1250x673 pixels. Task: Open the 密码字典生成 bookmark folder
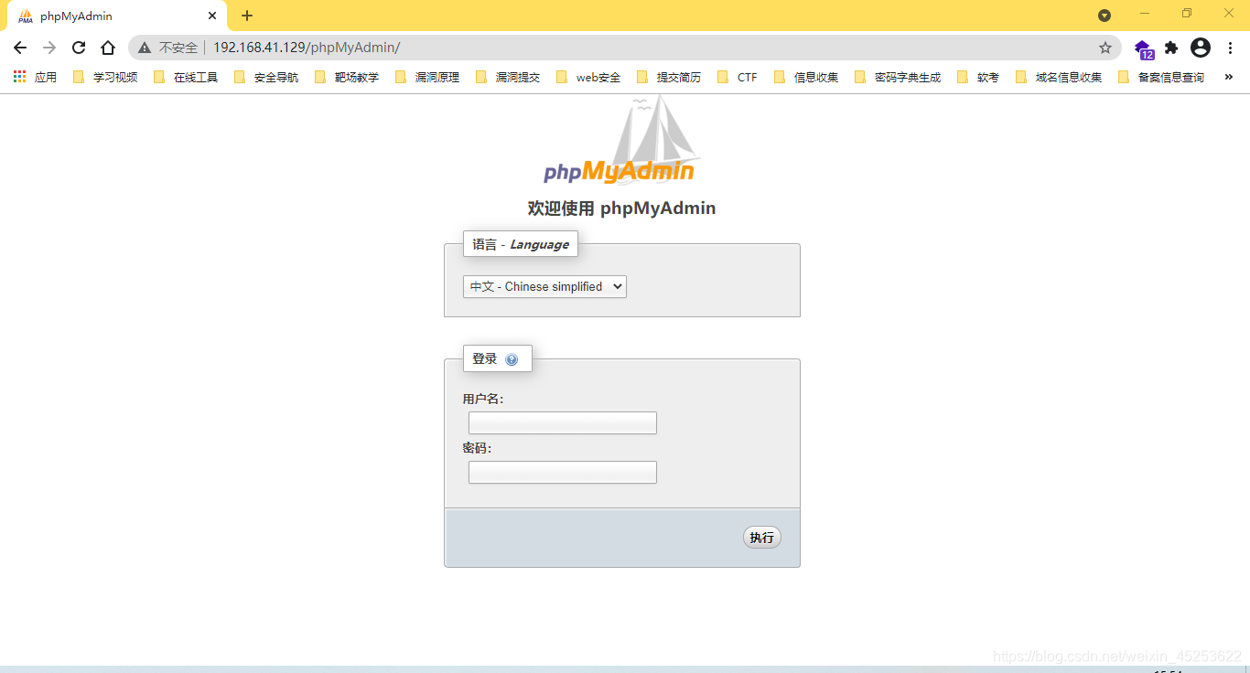click(x=898, y=78)
